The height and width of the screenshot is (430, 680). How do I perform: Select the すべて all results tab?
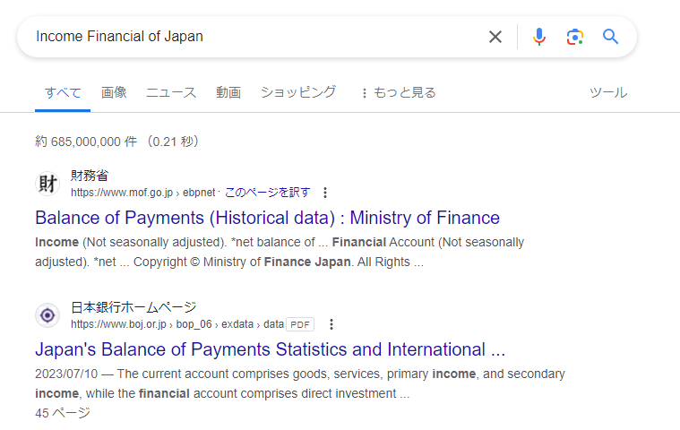(63, 92)
